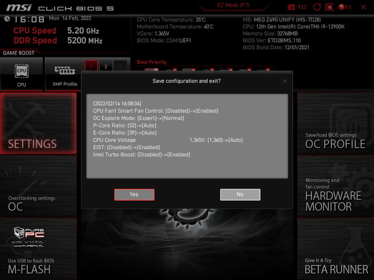The image size is (374, 280).
Task: Decline saving with the No button
Action: click(x=240, y=195)
